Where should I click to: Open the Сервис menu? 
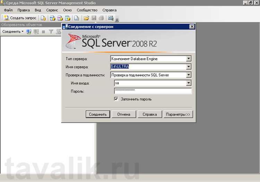click(52, 10)
